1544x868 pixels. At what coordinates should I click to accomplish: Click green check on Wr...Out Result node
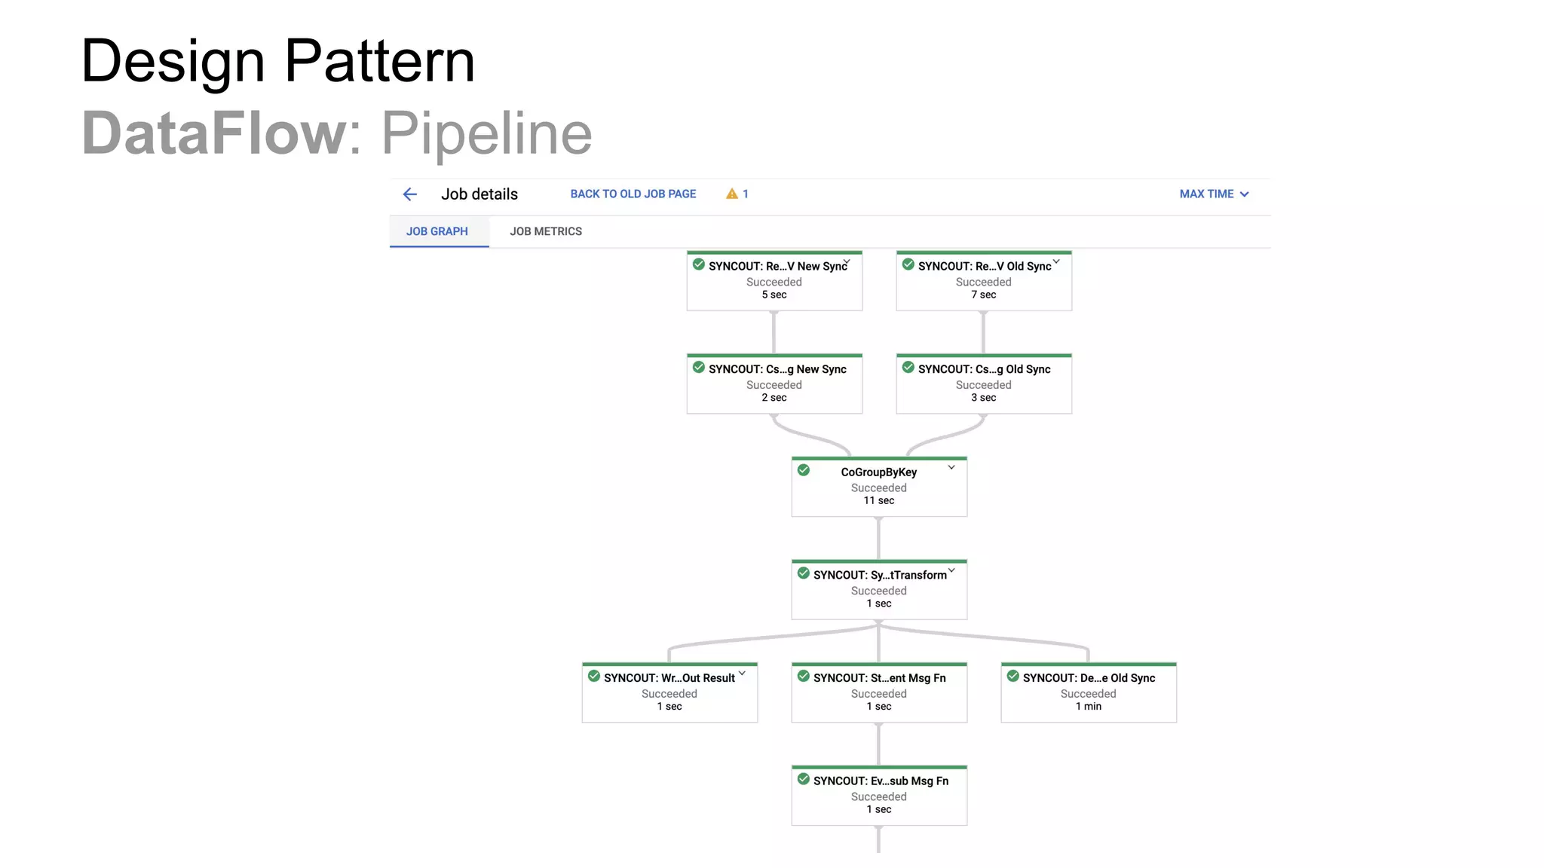(x=594, y=676)
